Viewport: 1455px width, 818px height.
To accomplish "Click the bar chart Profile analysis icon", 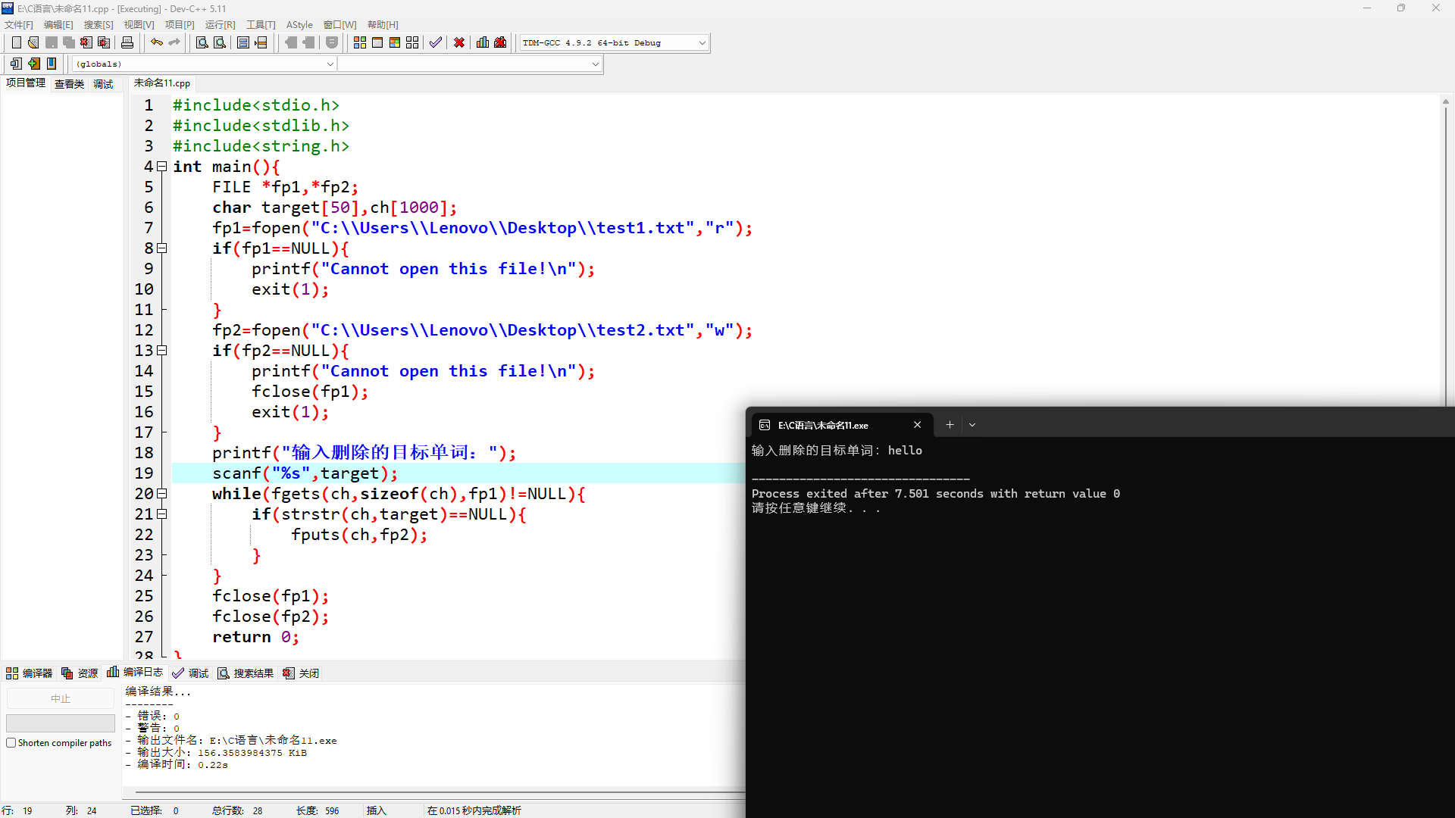I will (x=483, y=43).
